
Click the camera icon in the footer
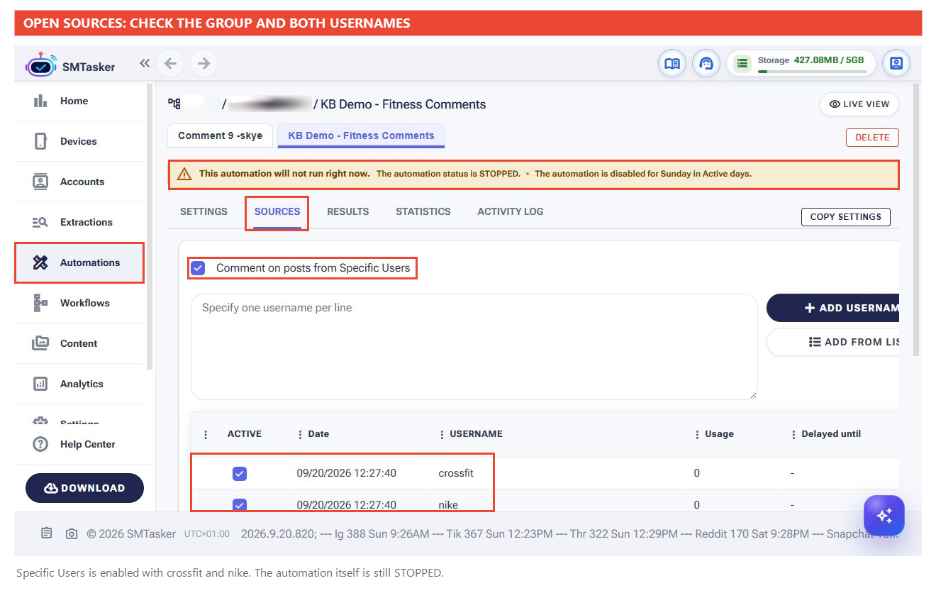72,533
